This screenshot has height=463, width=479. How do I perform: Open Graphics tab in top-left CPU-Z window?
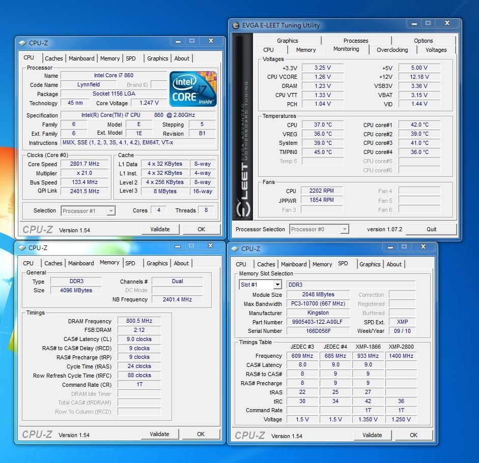tap(158, 58)
